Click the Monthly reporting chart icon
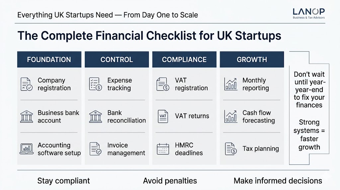Screen dimensions: 340x190 pos(231,84)
